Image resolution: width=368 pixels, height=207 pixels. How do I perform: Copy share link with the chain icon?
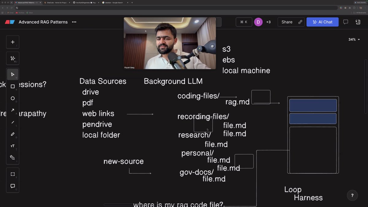click(300, 22)
